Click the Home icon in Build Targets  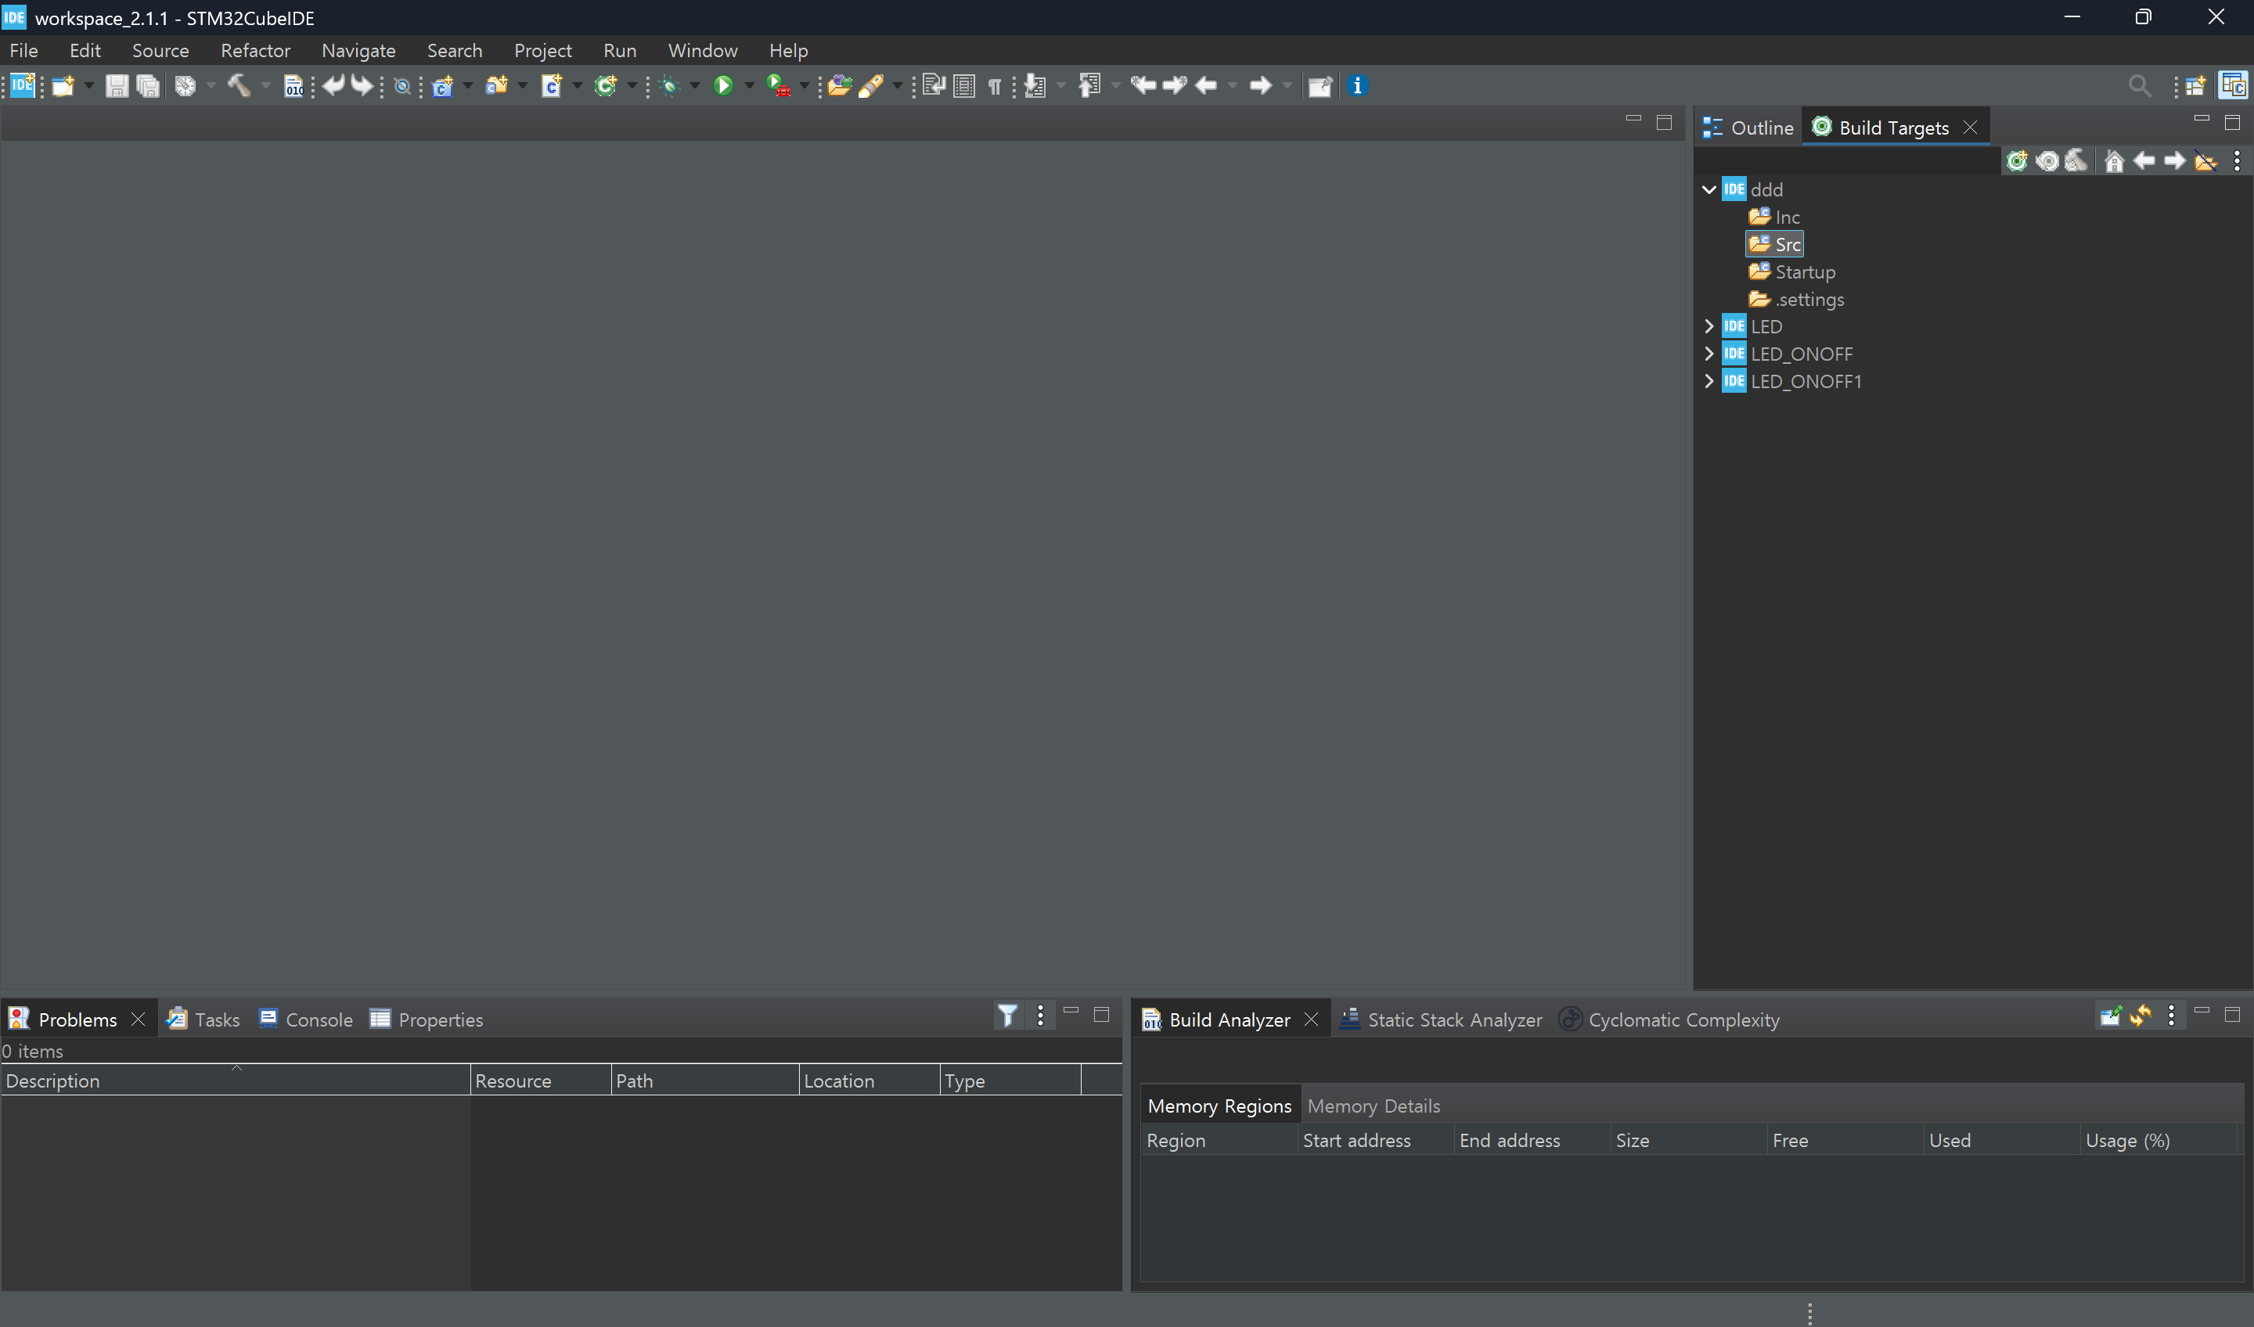click(2114, 161)
